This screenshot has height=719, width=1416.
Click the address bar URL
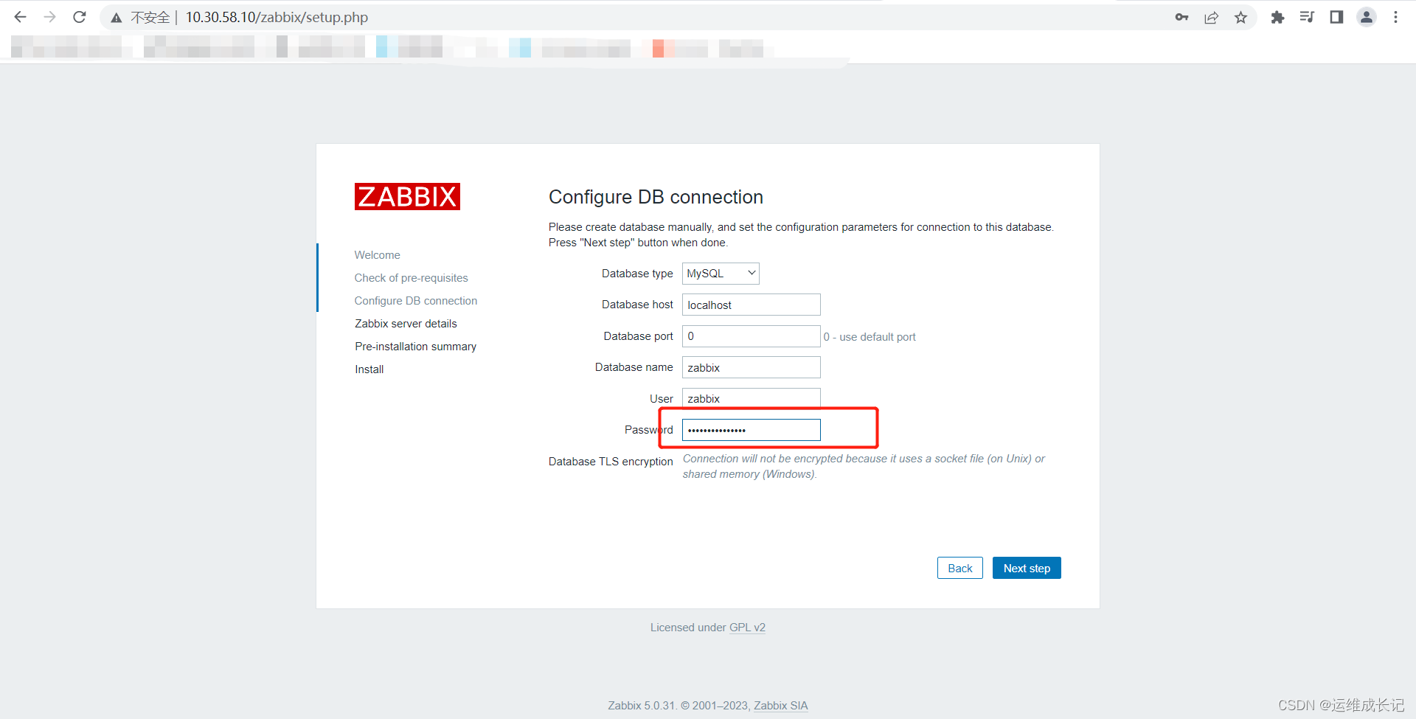tap(277, 17)
